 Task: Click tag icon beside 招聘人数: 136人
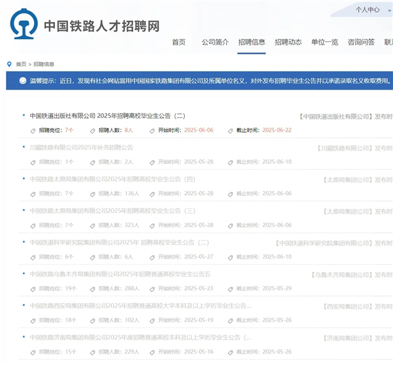click(x=93, y=194)
